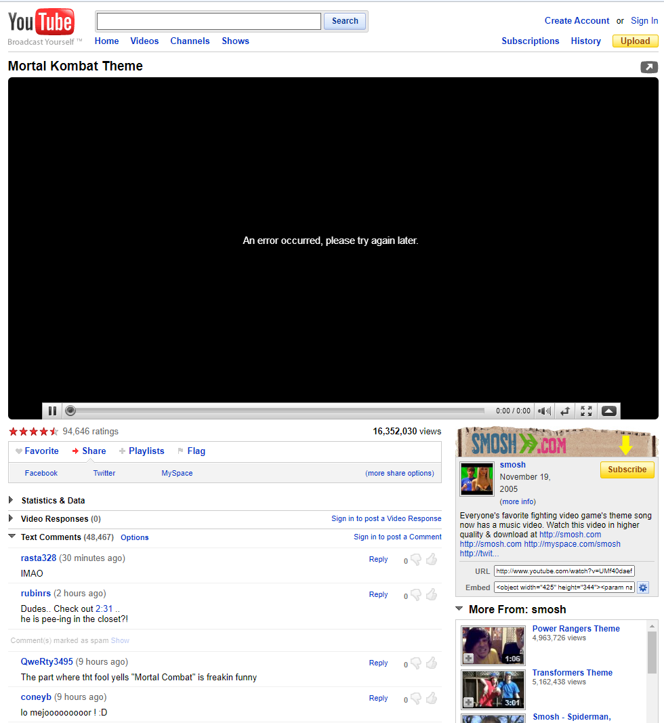Mute the player volume icon
Screen dimensions: 664x723
point(543,411)
